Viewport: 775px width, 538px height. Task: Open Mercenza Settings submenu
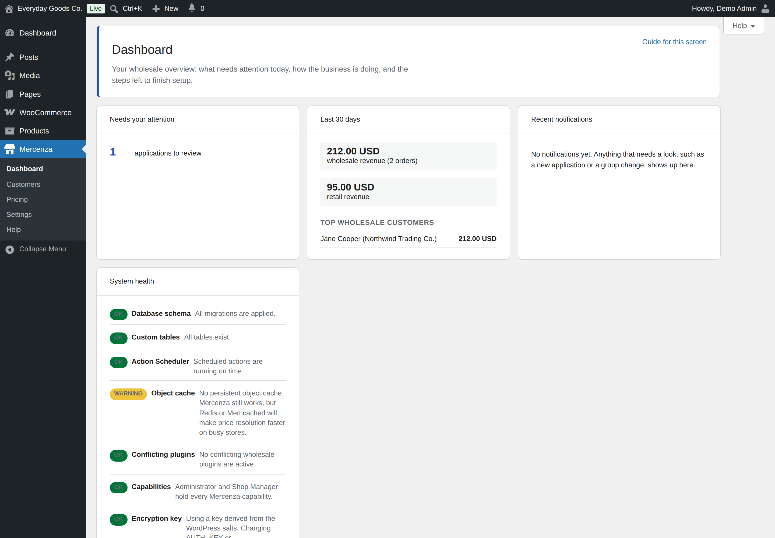click(19, 214)
